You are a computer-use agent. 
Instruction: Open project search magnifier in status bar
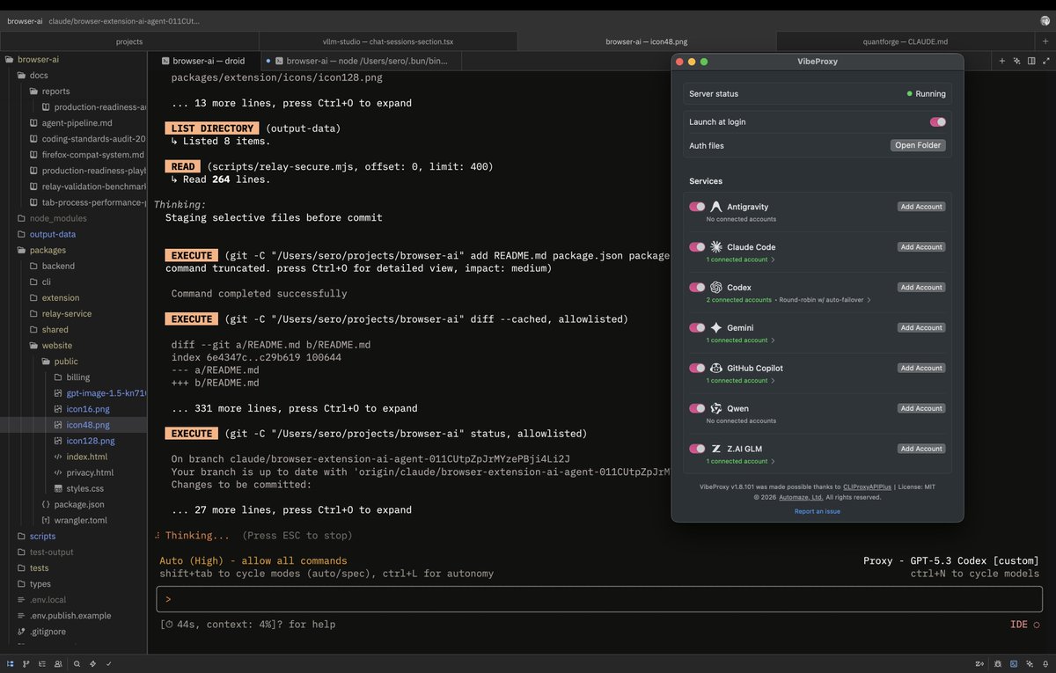pos(77,663)
